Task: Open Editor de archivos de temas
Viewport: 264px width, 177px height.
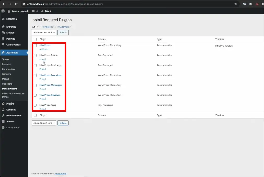Action: pyautogui.click(x=13, y=95)
